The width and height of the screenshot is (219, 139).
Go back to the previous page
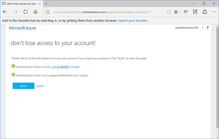coord(5,12)
